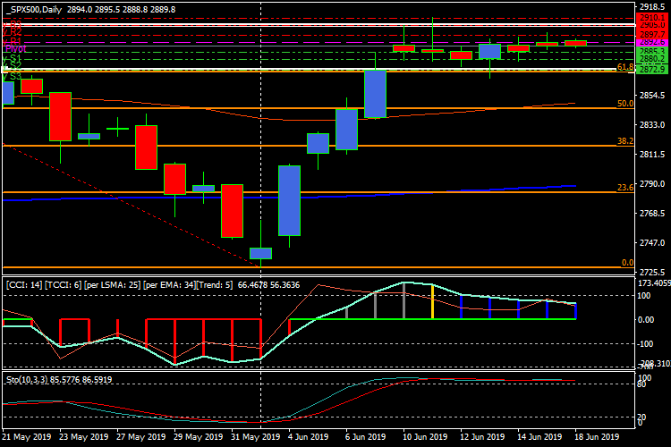Click the 4 Jun 2019 date label

[x=309, y=437]
